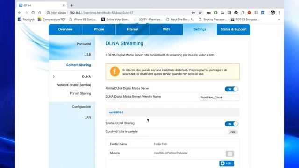Click the ADD folder button
Screen dimensions: 299x168
click(x=227, y=163)
